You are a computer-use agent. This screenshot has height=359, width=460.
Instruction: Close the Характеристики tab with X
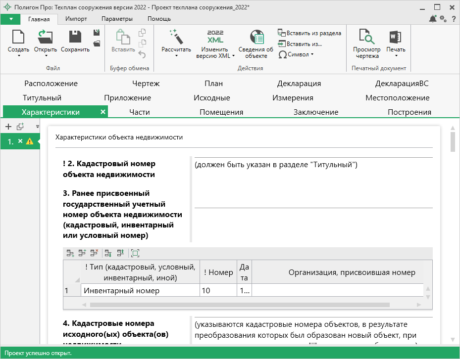[x=103, y=112]
